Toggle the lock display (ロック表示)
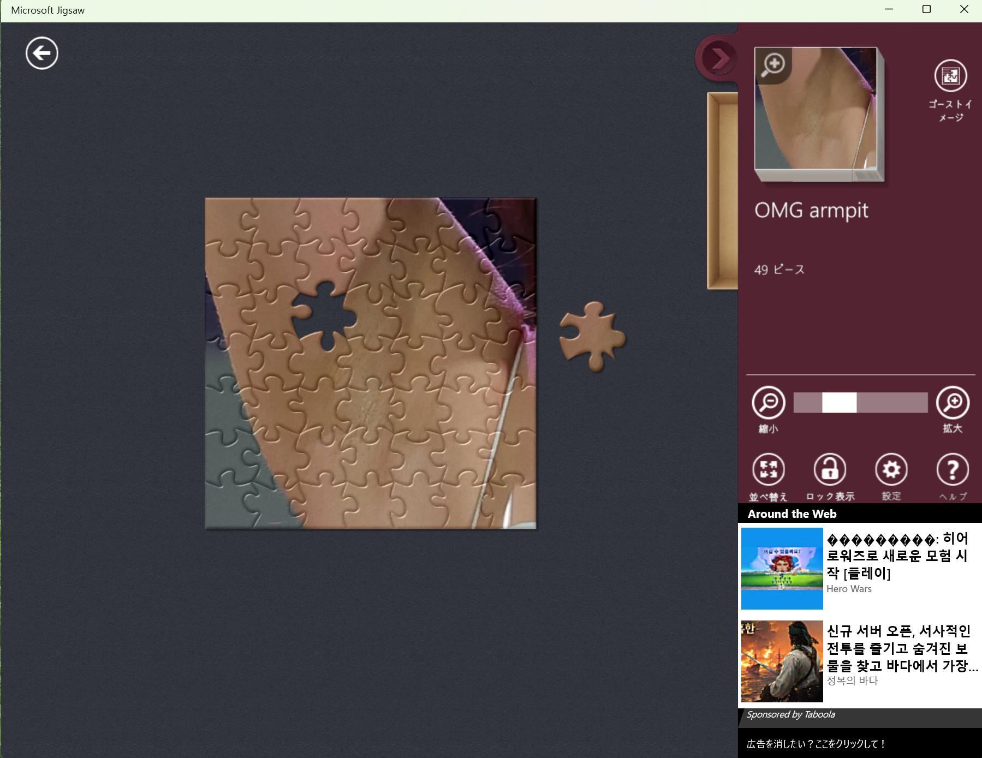This screenshot has height=758, width=982. click(830, 470)
